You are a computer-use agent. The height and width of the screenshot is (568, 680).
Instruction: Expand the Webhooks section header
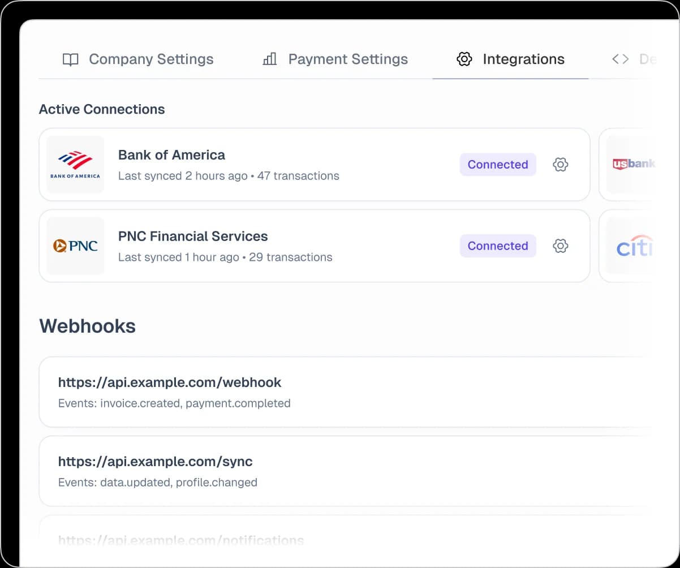point(87,326)
